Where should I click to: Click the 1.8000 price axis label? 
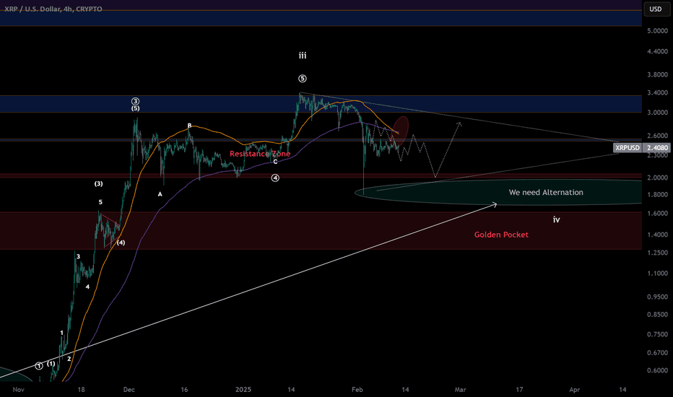pos(658,195)
